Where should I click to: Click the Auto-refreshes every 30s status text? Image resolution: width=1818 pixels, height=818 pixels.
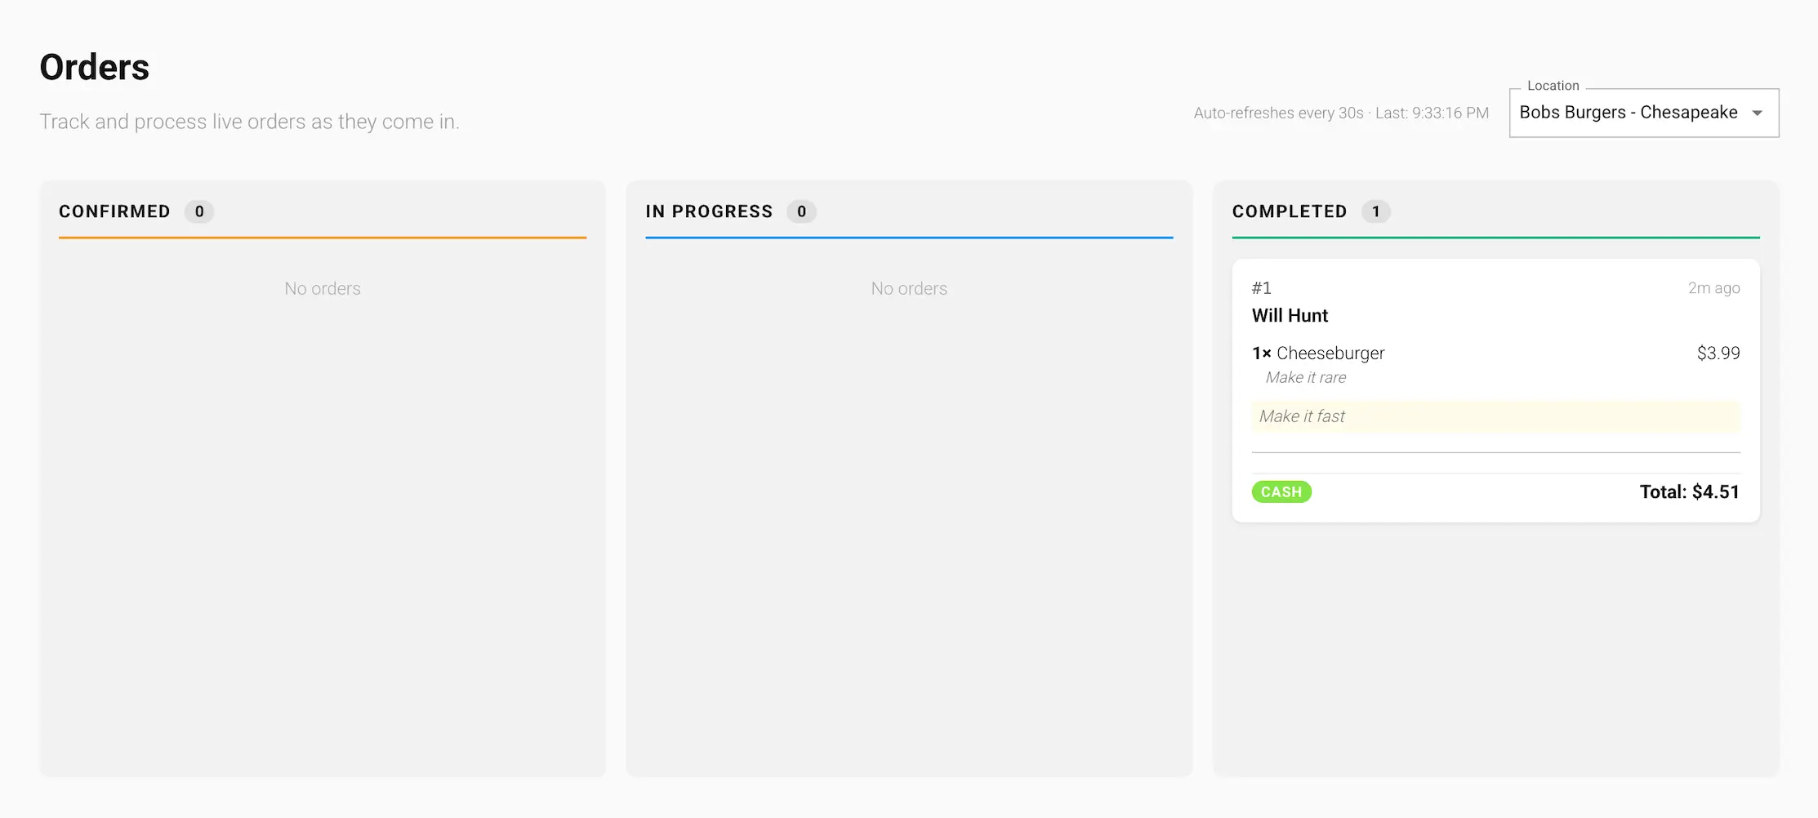(1341, 113)
